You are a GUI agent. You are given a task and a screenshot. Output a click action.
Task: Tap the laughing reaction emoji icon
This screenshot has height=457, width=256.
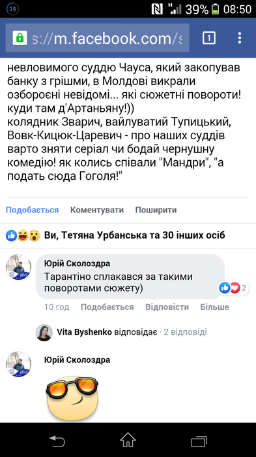[23, 235]
